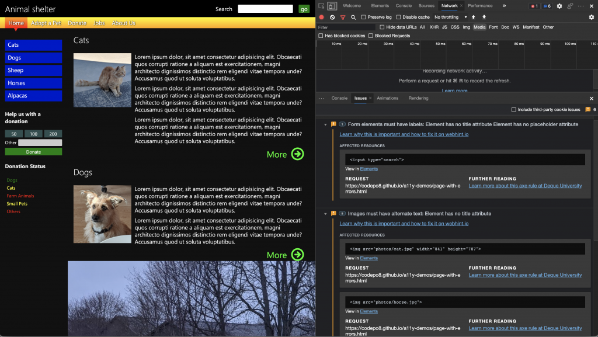Enable the Disable cache checkbox
The height and width of the screenshot is (337, 598).
click(398, 17)
